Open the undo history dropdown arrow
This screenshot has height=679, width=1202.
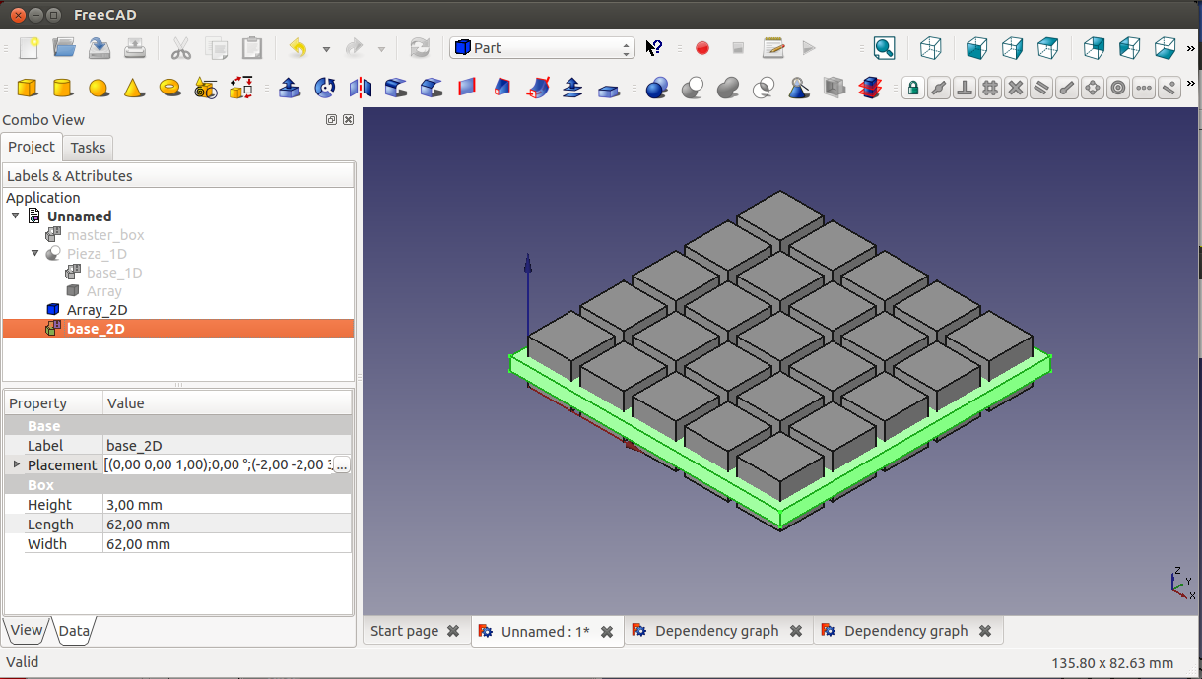326,48
